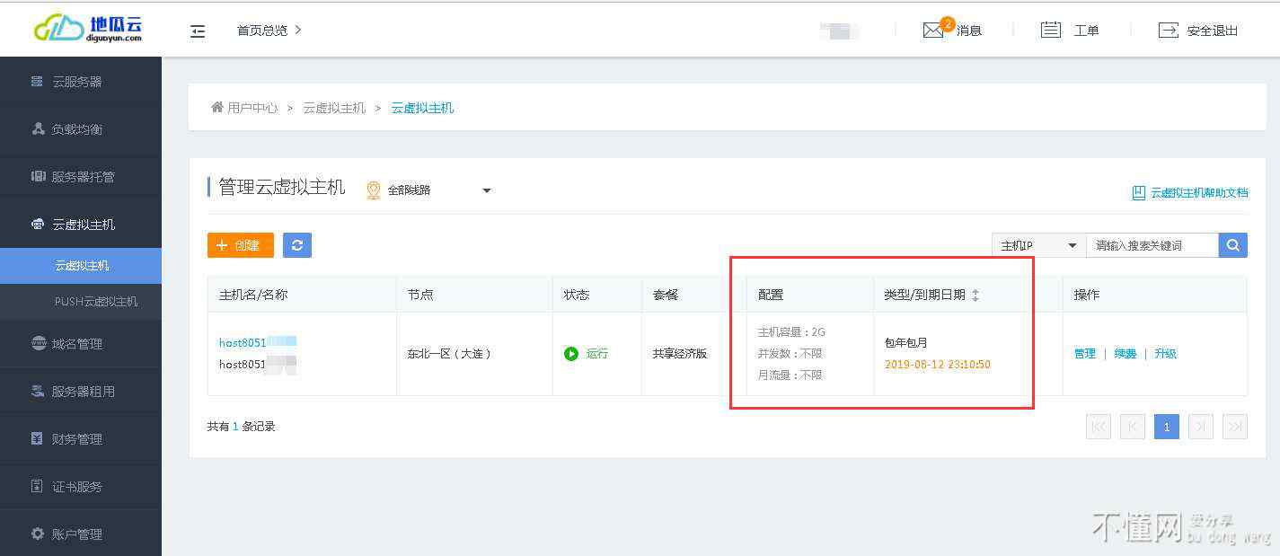Click the safe logout exit icon
Screen dimensions: 1280x556
click(x=1168, y=30)
